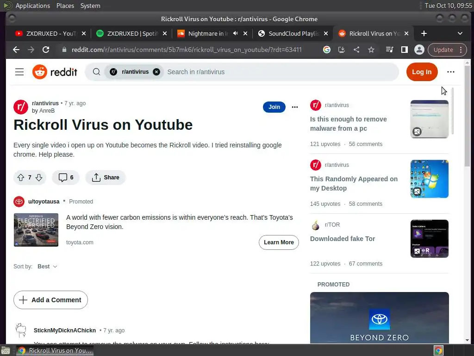Open a new browser tab
474x356 pixels.
[424, 33]
